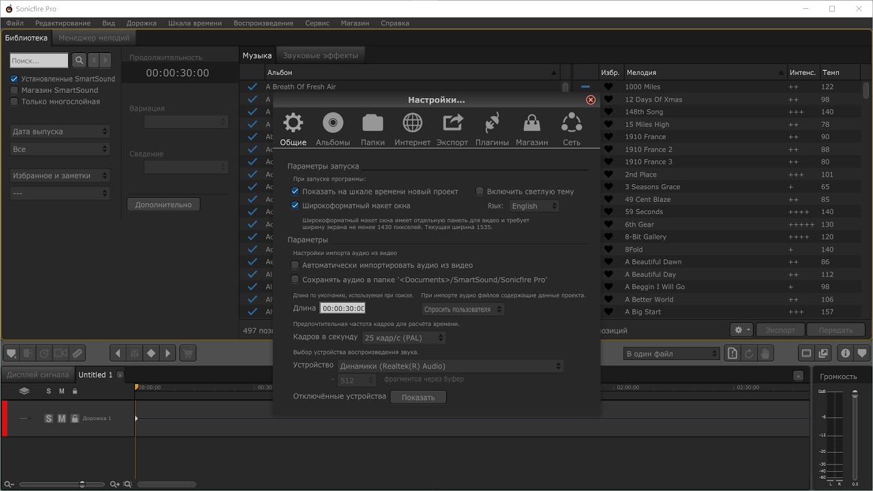Viewport: 873px width, 491px height.
Task: Open the Спросить пользователя dropdown
Action: [x=463, y=309]
